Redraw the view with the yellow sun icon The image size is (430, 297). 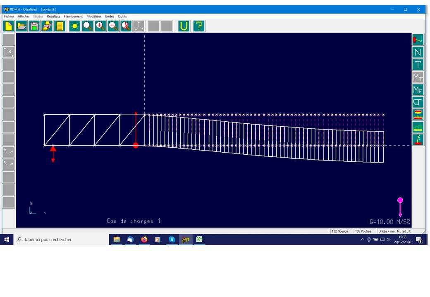(x=74, y=26)
